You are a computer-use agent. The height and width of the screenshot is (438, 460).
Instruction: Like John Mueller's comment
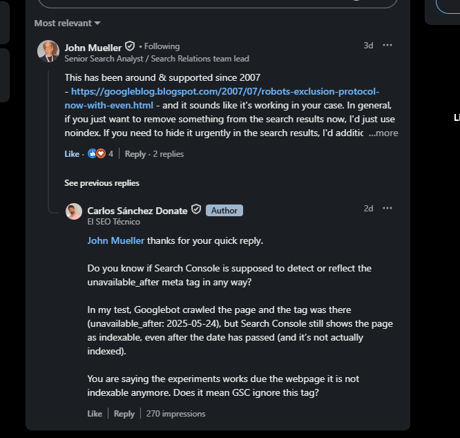click(x=72, y=154)
